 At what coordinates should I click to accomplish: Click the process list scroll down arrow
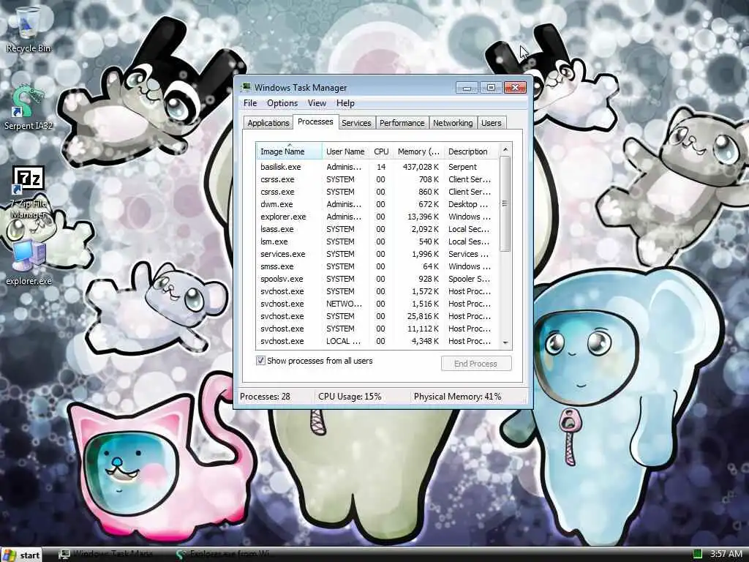click(x=505, y=342)
